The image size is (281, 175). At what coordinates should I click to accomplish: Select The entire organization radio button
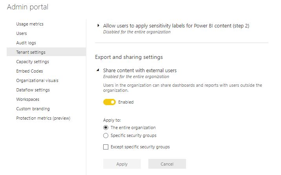point(106,128)
